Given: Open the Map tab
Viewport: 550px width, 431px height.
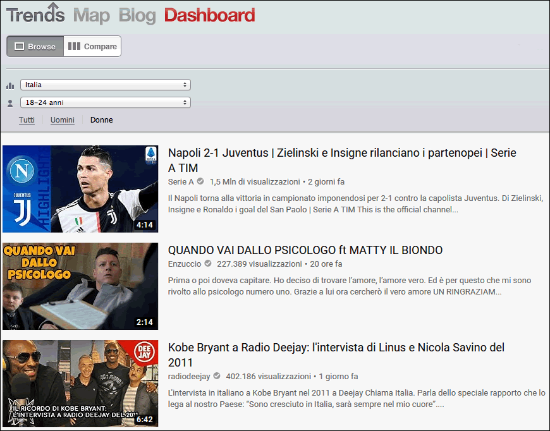Looking at the screenshot, I should pos(92,15).
